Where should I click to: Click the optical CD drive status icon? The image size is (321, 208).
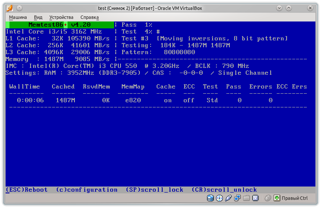pyautogui.click(x=219, y=198)
